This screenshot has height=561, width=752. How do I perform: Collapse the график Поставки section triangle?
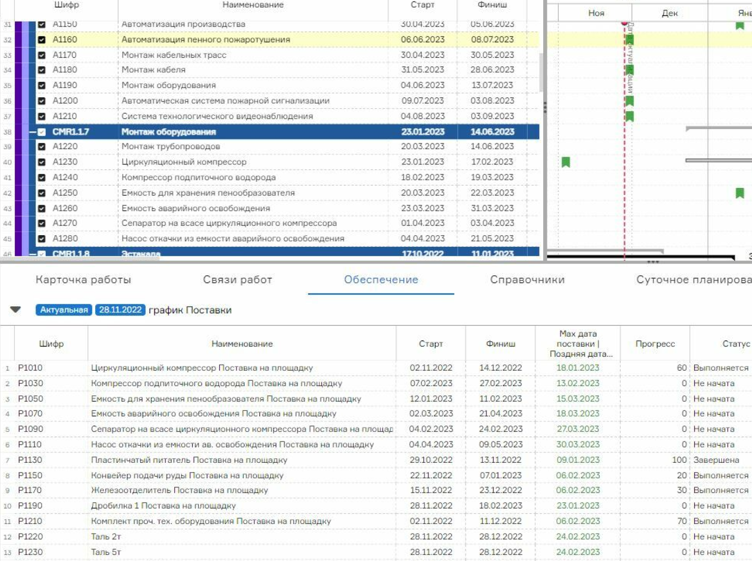15,309
